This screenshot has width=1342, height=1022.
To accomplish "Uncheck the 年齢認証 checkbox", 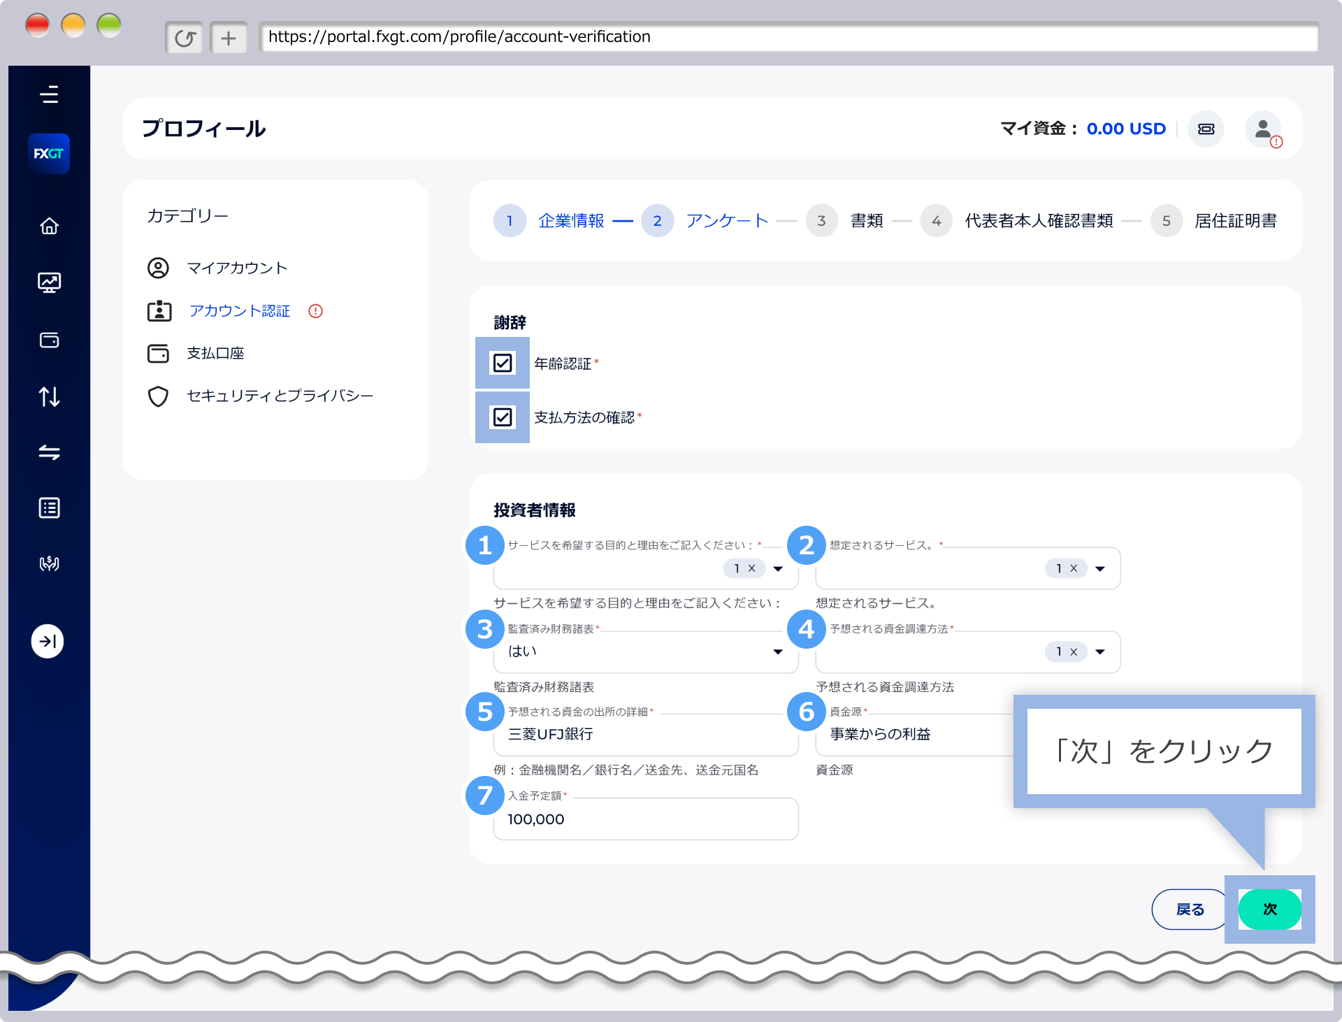I will point(502,363).
